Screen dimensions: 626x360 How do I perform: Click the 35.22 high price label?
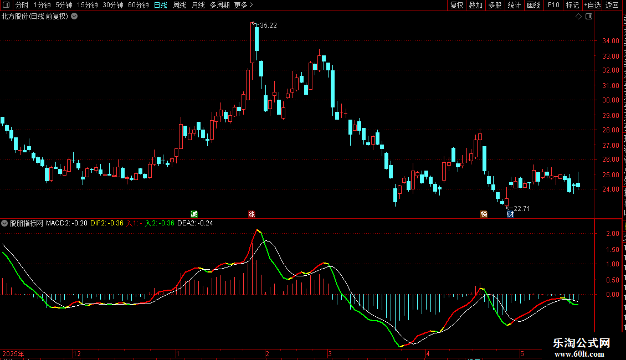click(x=268, y=25)
